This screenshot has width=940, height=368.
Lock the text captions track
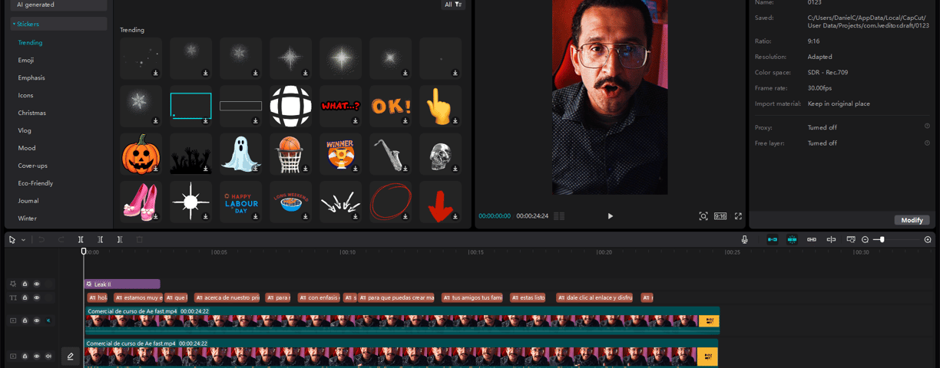(25, 297)
